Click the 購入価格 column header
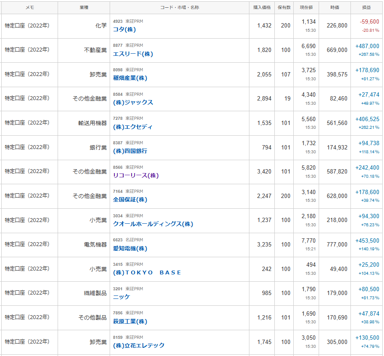The image size is (384, 356). point(262,7)
